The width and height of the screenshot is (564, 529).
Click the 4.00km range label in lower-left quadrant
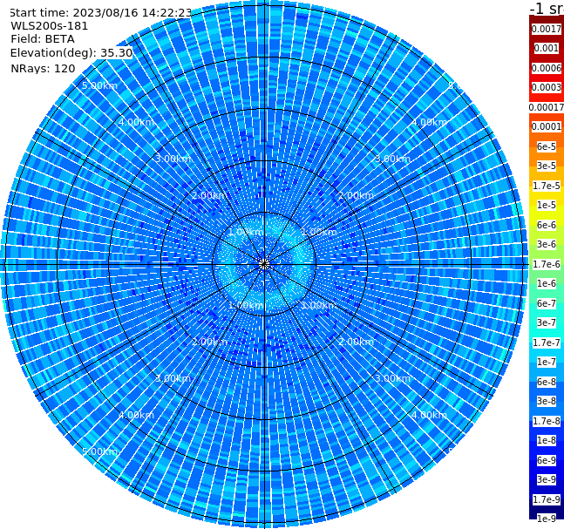tap(136, 415)
